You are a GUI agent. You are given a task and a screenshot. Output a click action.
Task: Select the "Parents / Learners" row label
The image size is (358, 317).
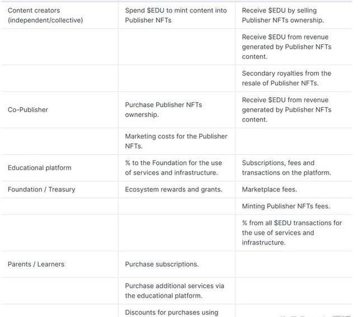coord(37,264)
